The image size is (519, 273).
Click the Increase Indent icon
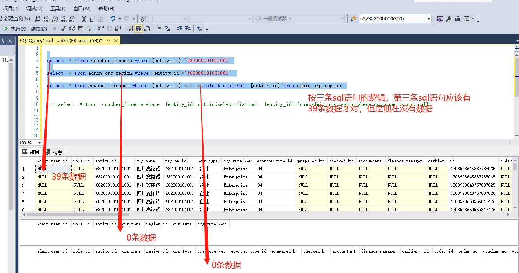[188, 29]
